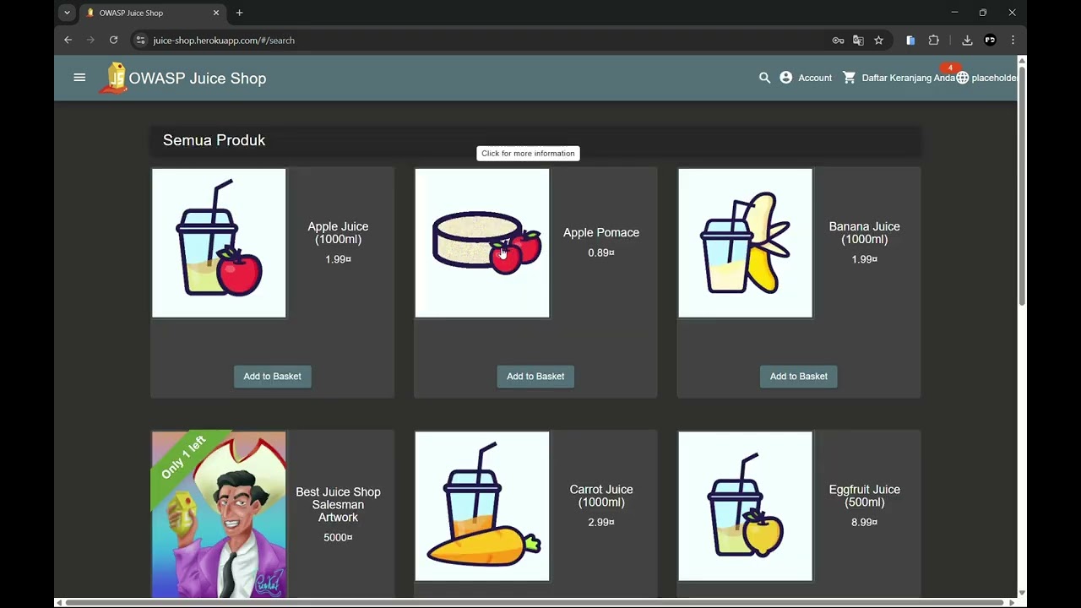The height and width of the screenshot is (608, 1081).
Task: Click the 0.89¤ price text
Action: [x=601, y=252]
